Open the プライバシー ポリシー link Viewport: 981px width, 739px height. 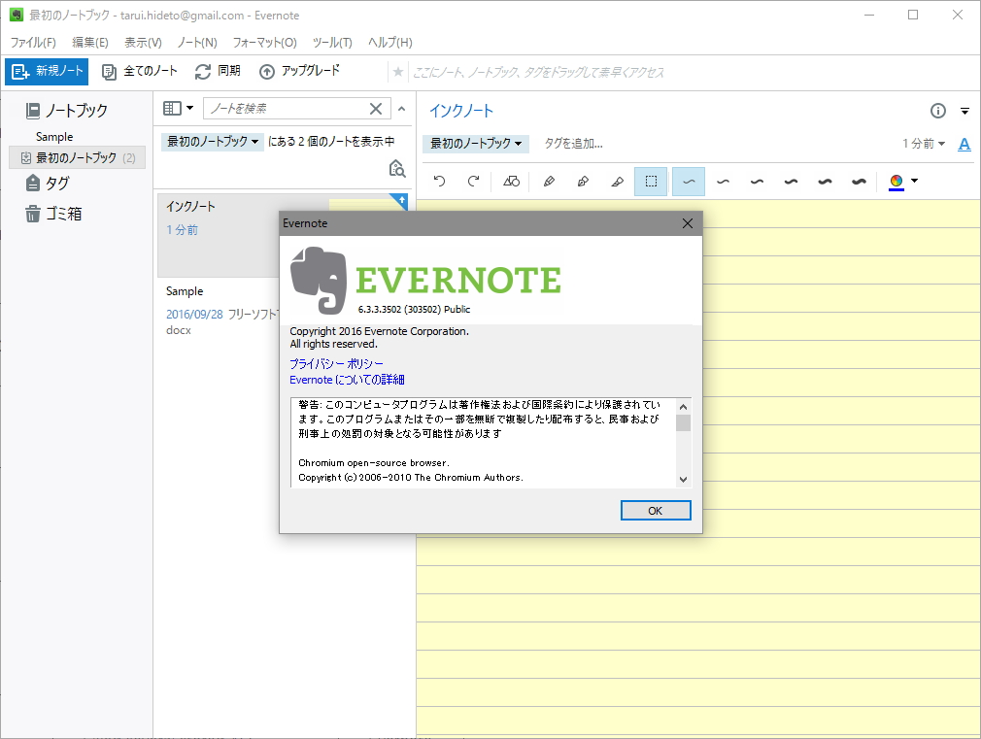(x=337, y=363)
